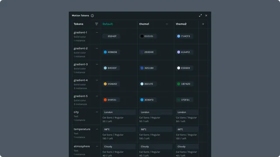The image size is (280, 157).
Task: Edit the London field in Default column
Action: 119,112
